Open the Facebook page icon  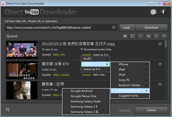click(x=163, y=12)
